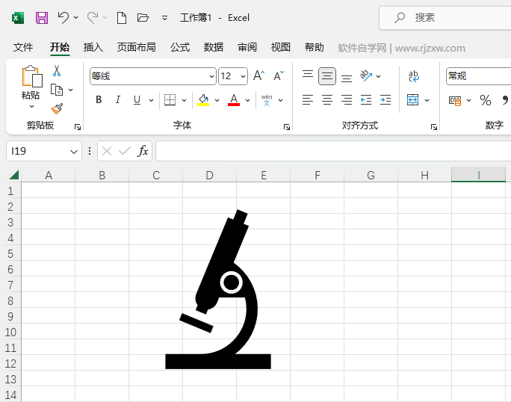511x402 pixels.
Task: Click the 粘贴 paste button
Action: (31, 82)
